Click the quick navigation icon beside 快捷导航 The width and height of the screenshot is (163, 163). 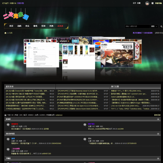(x=152, y=3)
